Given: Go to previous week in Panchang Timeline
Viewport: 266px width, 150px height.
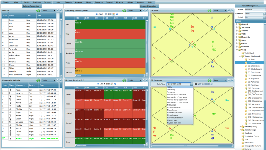Looking at the screenshot, I should tap(96, 14).
